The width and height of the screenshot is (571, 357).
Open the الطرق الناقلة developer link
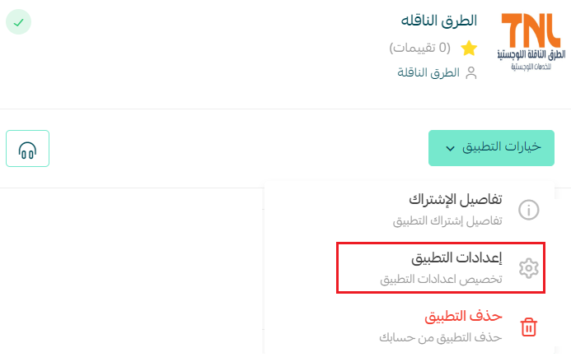428,72
